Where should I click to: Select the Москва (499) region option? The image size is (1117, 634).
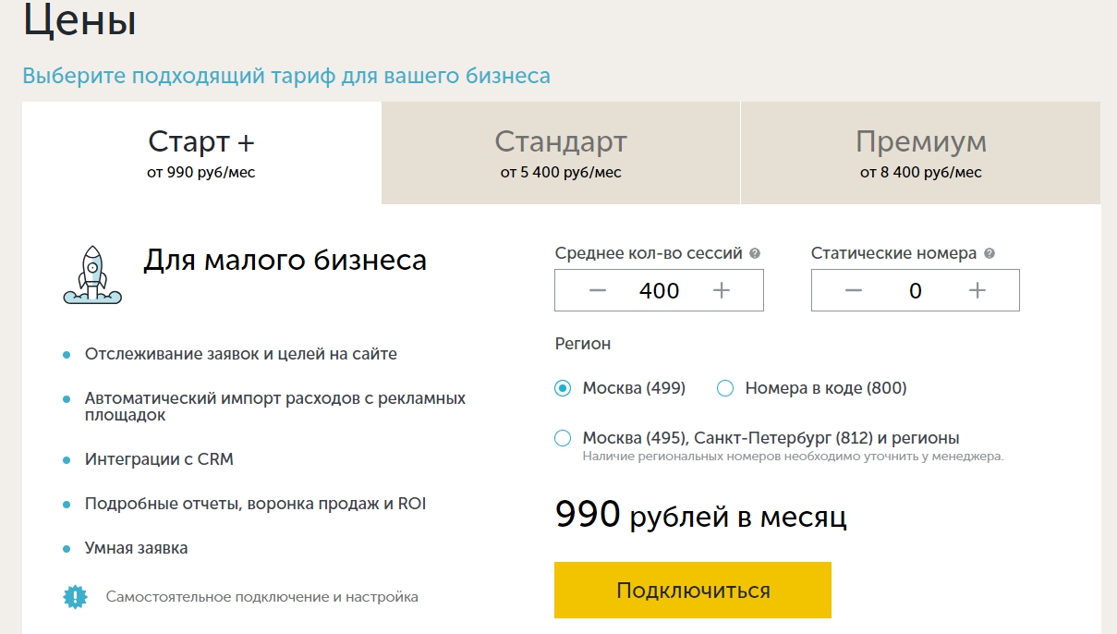coord(563,388)
